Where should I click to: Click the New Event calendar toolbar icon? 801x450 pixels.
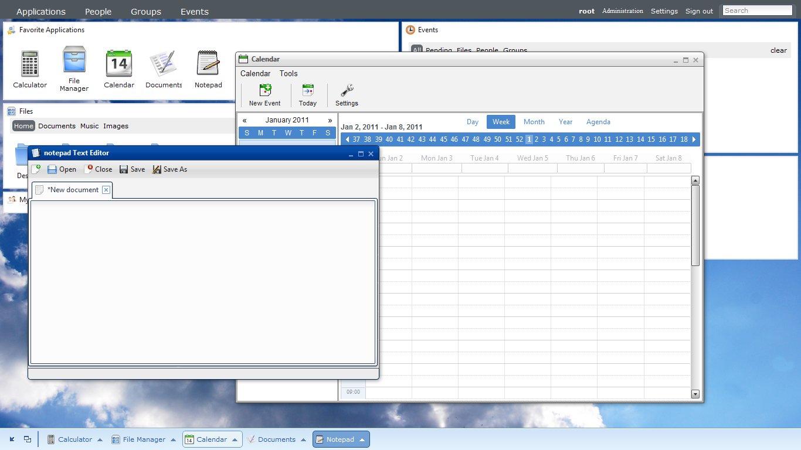click(x=265, y=90)
